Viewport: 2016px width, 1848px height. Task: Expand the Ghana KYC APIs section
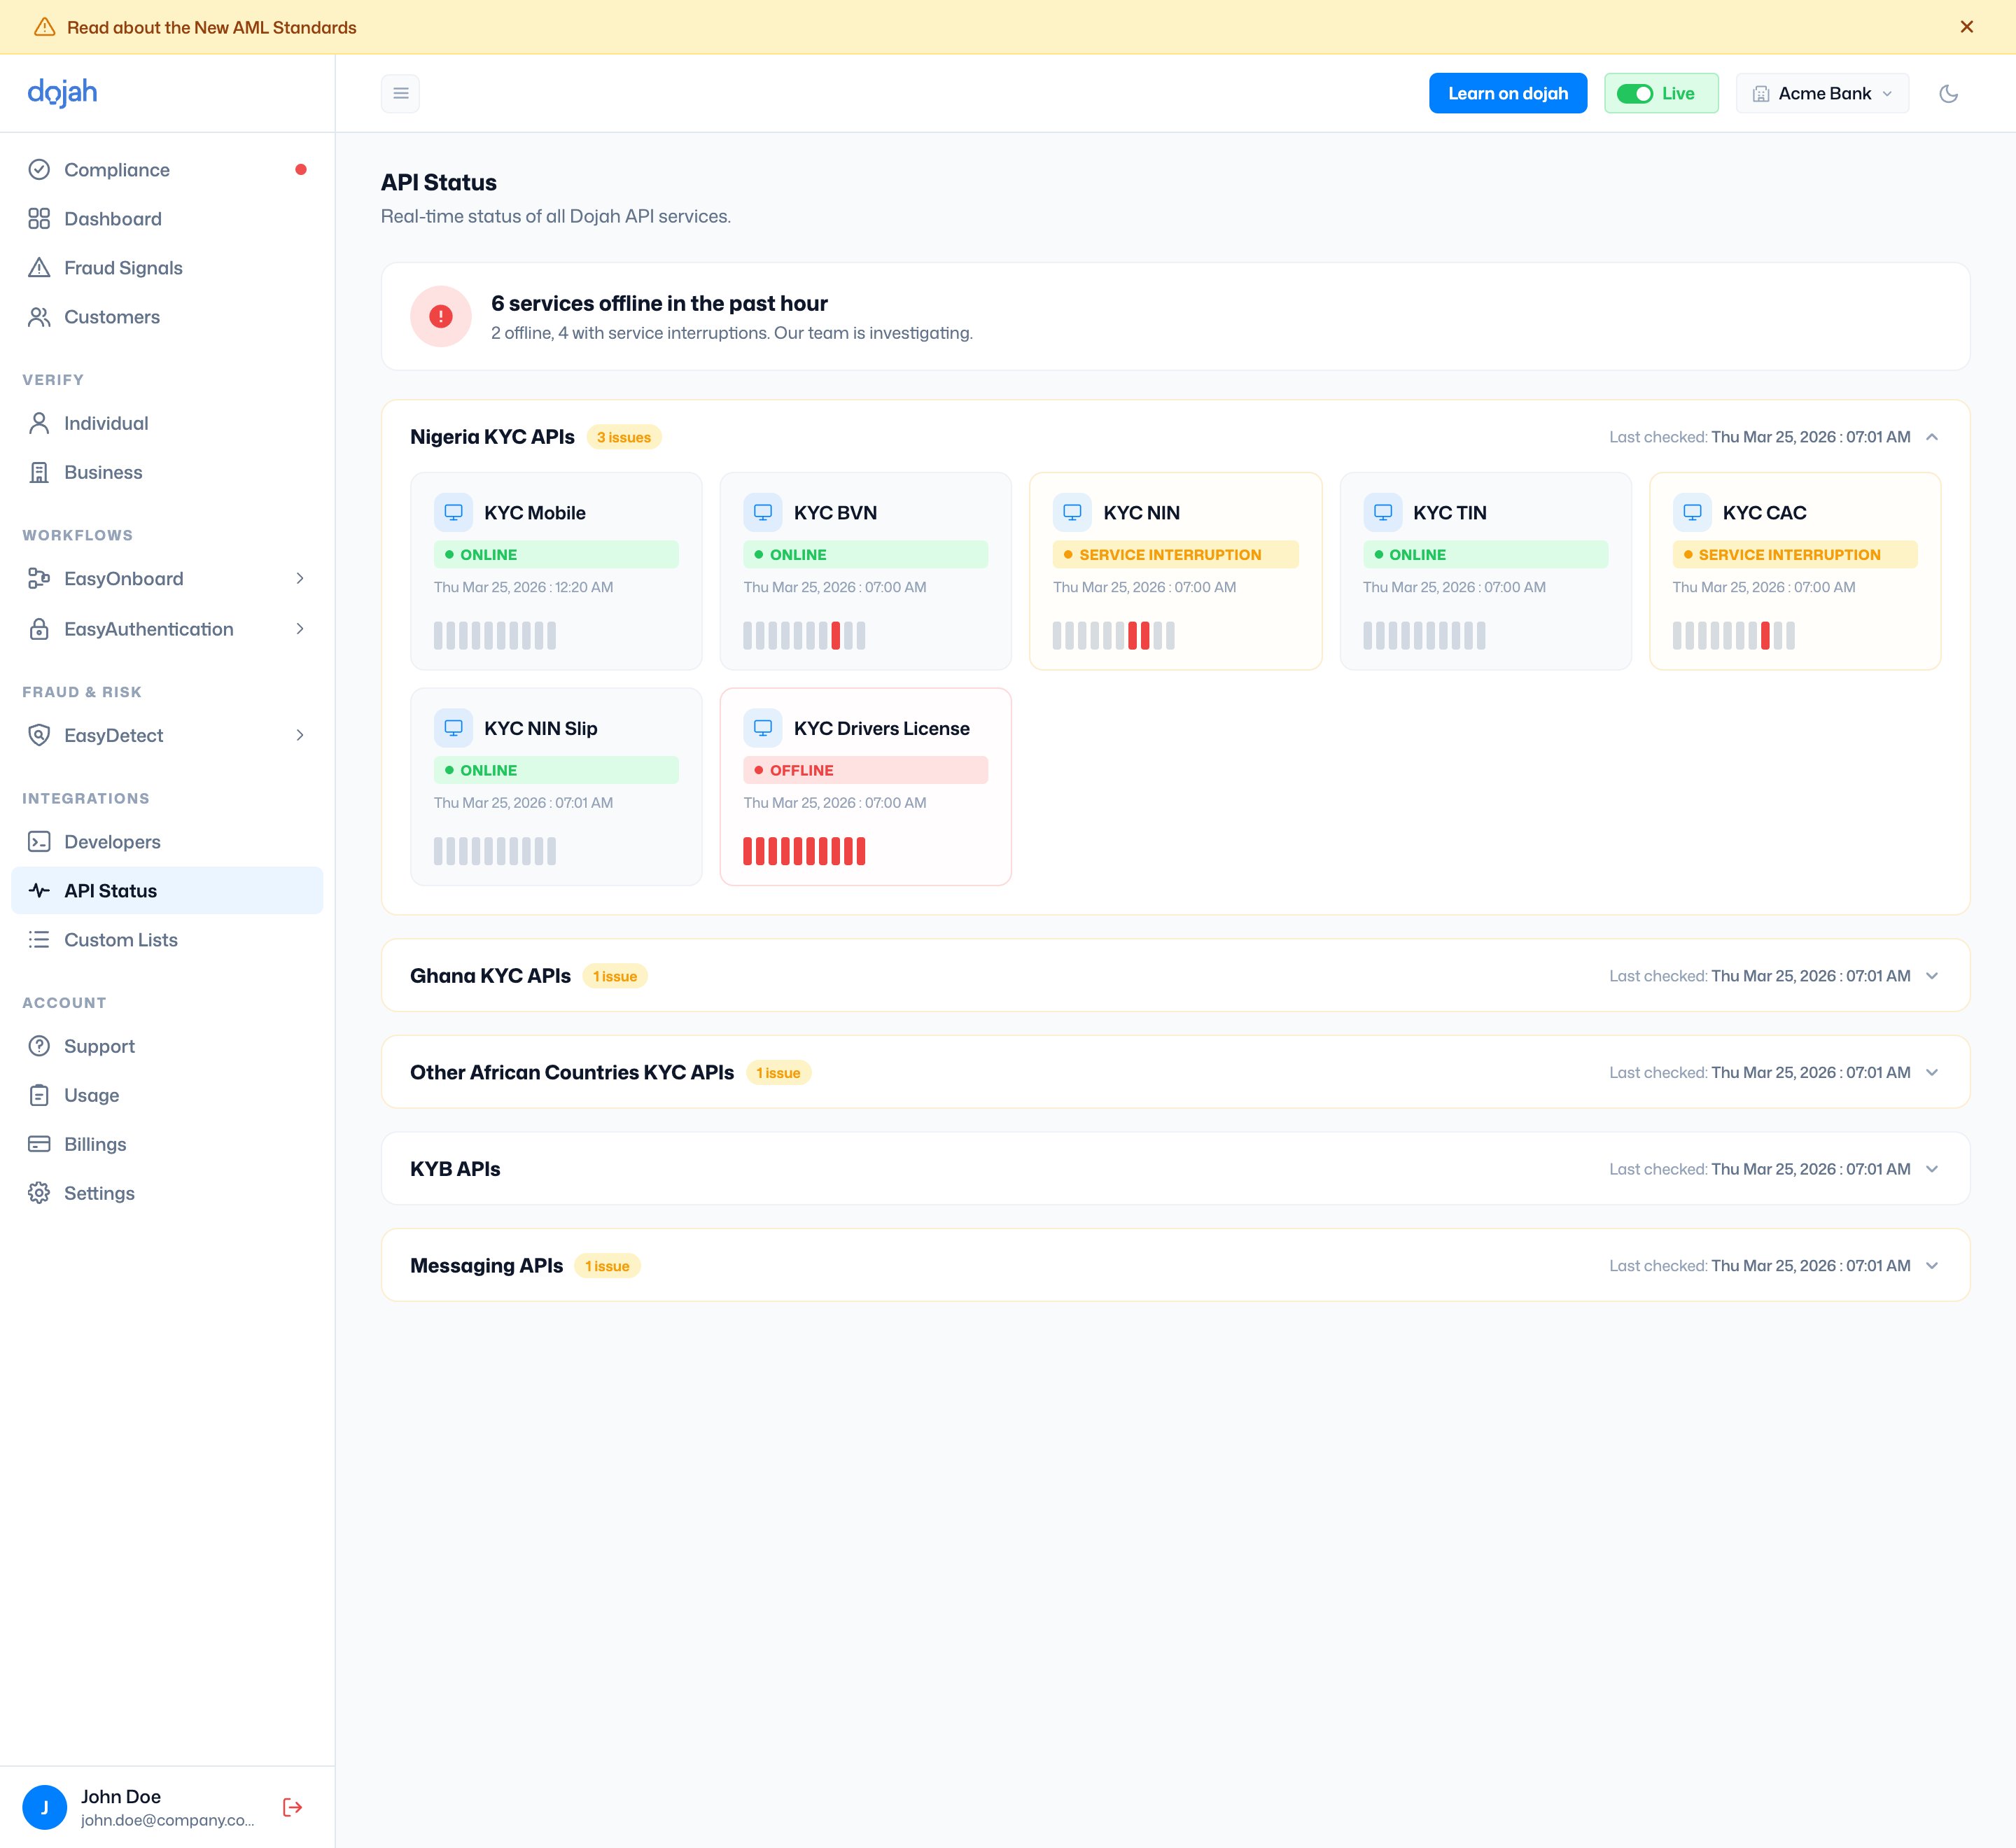1932,976
